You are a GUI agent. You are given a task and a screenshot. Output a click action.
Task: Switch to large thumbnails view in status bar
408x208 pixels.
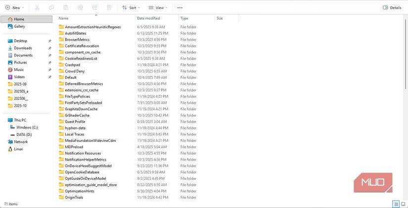coord(403,204)
